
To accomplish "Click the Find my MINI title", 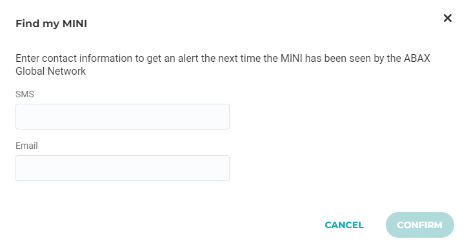I will pos(51,24).
